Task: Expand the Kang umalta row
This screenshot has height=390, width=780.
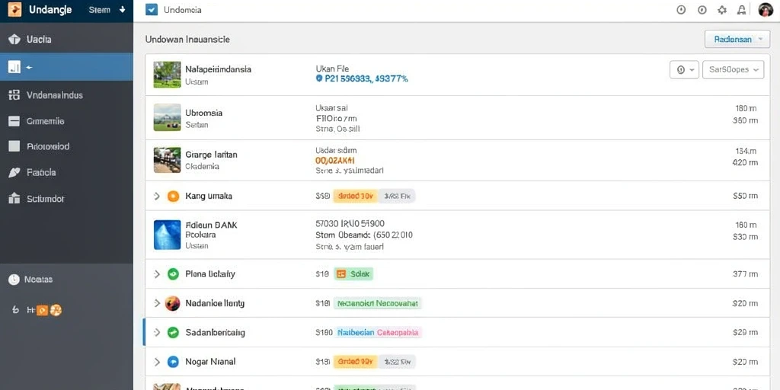Action: tap(157, 196)
